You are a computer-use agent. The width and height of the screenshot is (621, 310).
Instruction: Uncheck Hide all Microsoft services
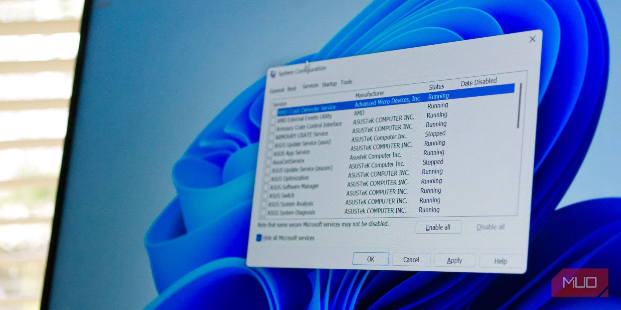pyautogui.click(x=259, y=238)
